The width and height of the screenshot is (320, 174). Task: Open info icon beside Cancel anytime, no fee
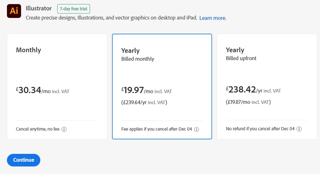pyautogui.click(x=64, y=129)
